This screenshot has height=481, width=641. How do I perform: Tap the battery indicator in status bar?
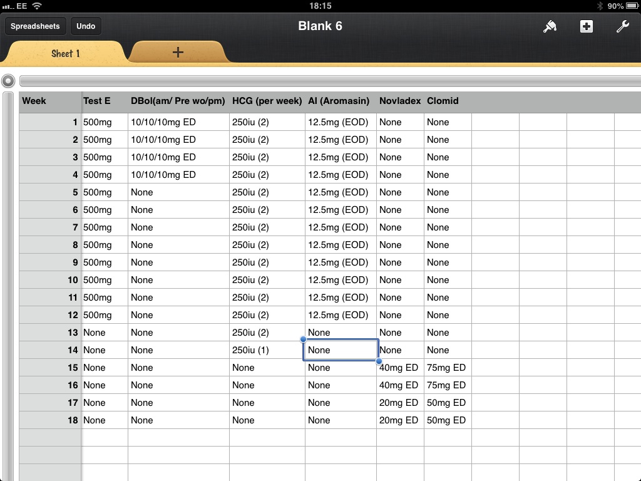pyautogui.click(x=632, y=6)
